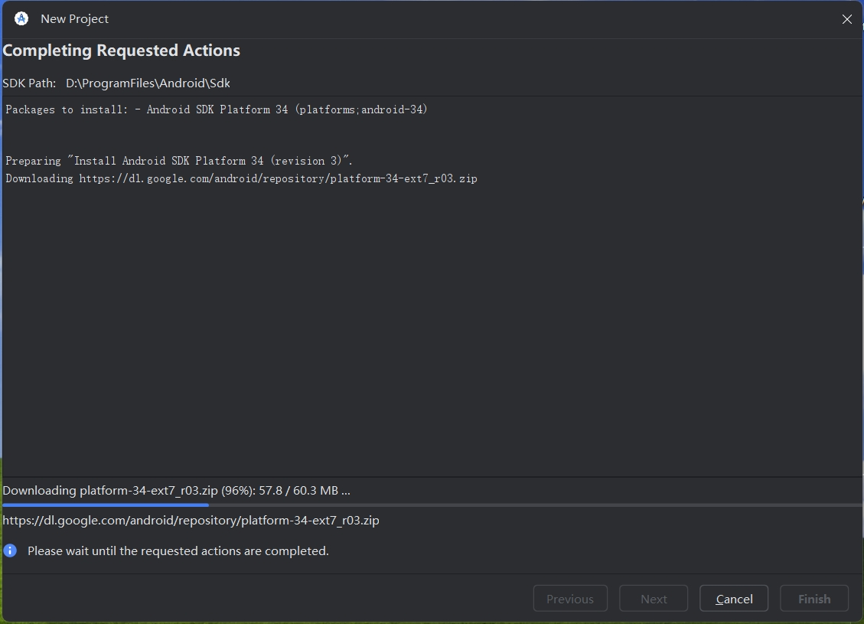Click the Please wait message text
The image size is (864, 624).
(x=178, y=551)
